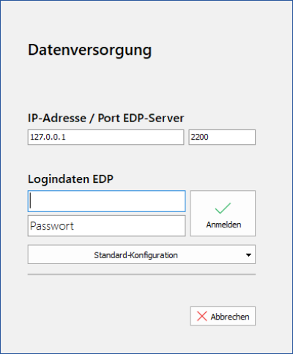The height and width of the screenshot is (354, 293).
Task: Focus the IP address field showing 127.0.0.1
Action: (x=105, y=137)
